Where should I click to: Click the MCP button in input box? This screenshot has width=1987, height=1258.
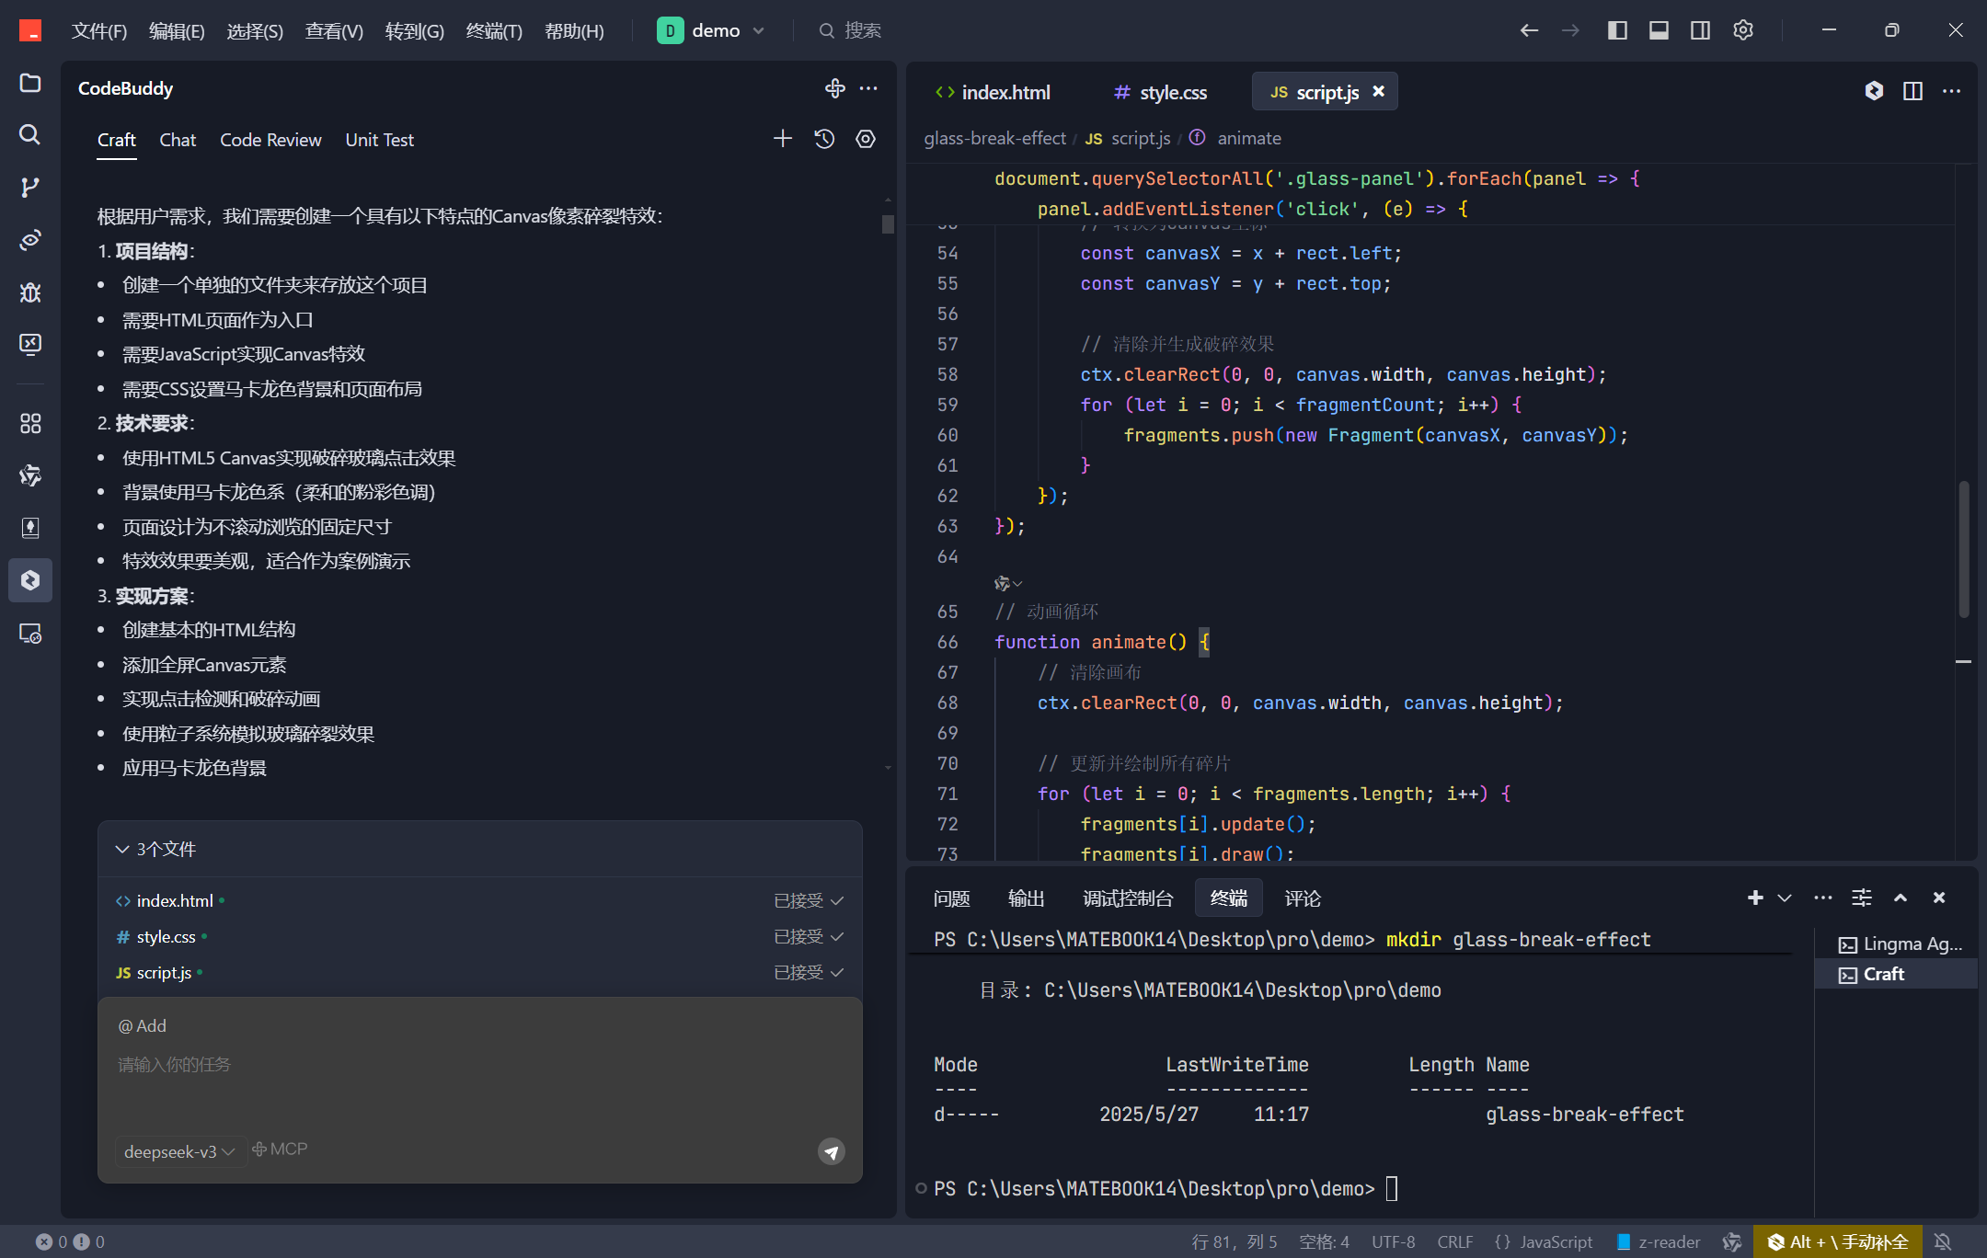click(x=281, y=1149)
